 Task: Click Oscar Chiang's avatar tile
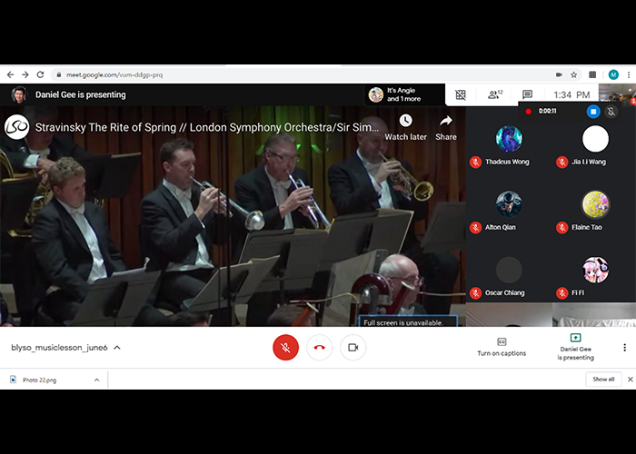[509, 270]
